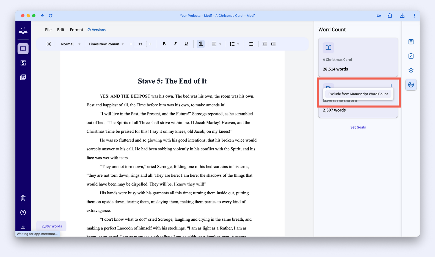Insert a bulleted list

coord(251,44)
